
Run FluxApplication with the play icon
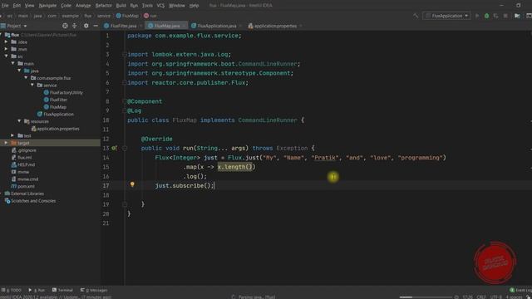coord(477,16)
